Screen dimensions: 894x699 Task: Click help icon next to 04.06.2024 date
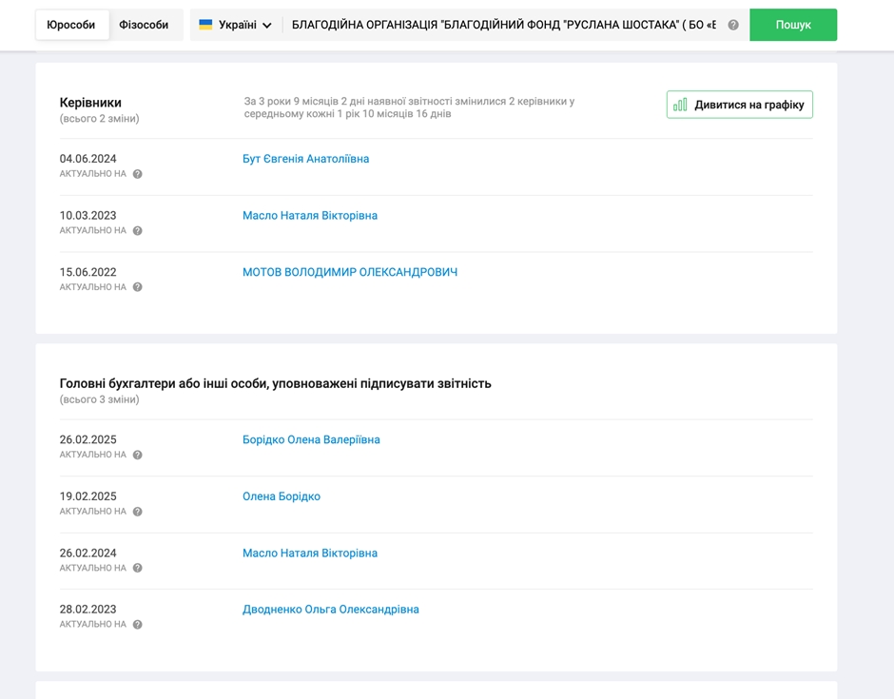pos(137,175)
